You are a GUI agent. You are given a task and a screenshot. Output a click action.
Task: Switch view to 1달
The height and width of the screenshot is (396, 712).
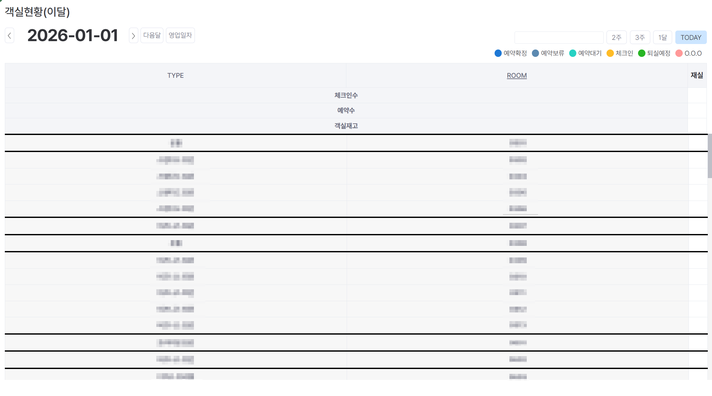(x=662, y=38)
